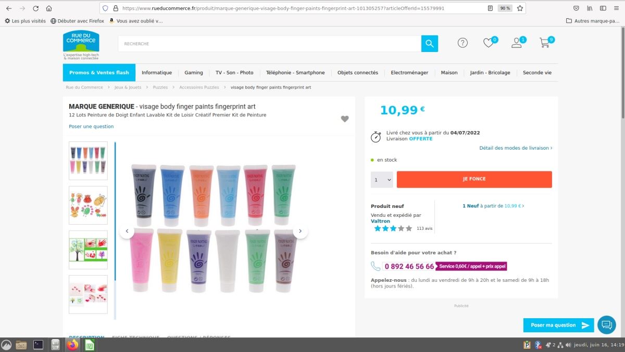Open the Electroménager menu
625x352 pixels.
point(409,73)
